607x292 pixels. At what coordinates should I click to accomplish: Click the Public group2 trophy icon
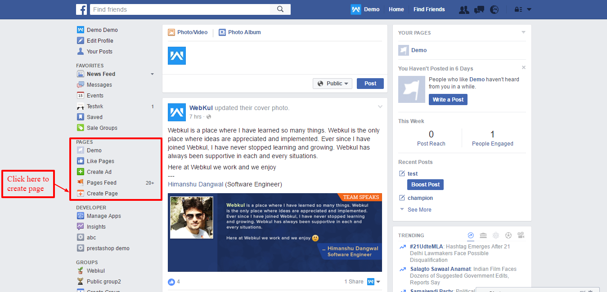[81, 282]
